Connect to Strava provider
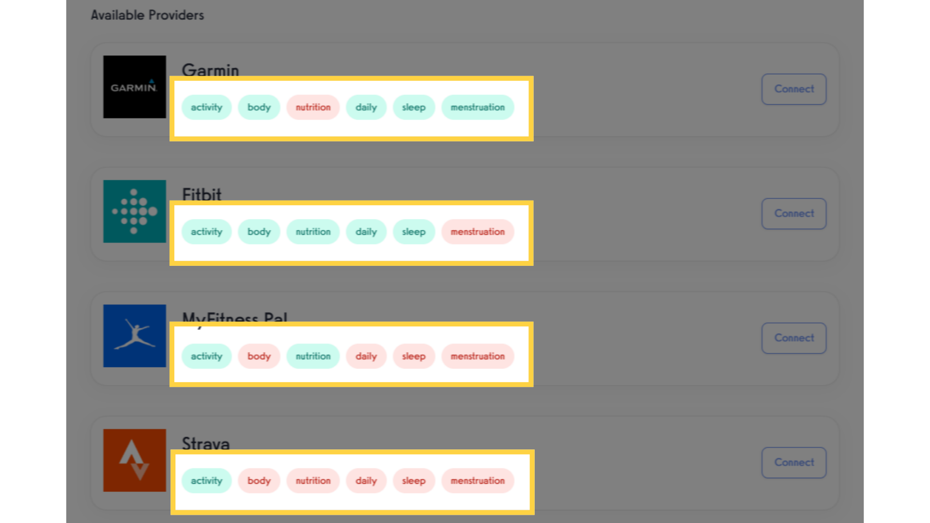 (794, 462)
